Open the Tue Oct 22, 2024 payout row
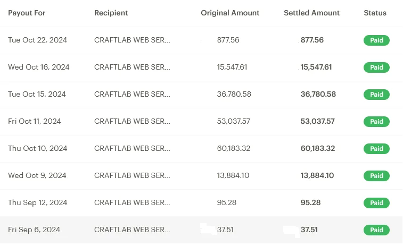403x246 pixels. (x=201, y=40)
